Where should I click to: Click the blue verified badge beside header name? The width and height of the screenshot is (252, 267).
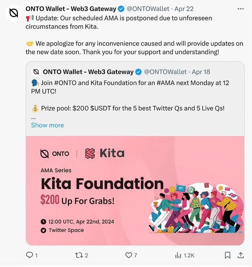point(121,9)
